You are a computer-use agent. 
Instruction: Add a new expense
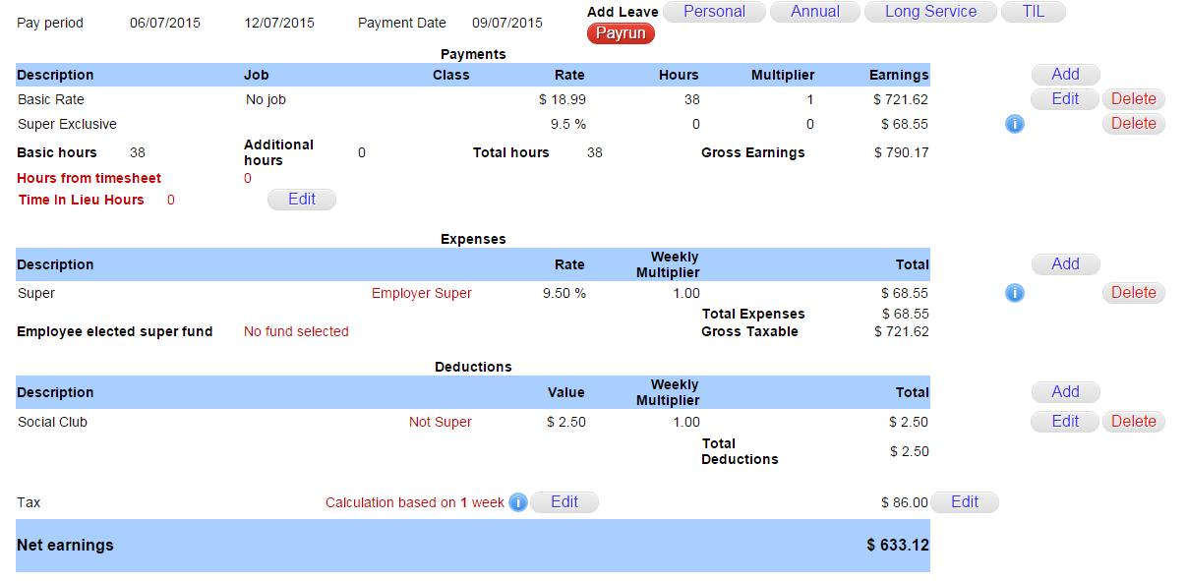point(1065,263)
